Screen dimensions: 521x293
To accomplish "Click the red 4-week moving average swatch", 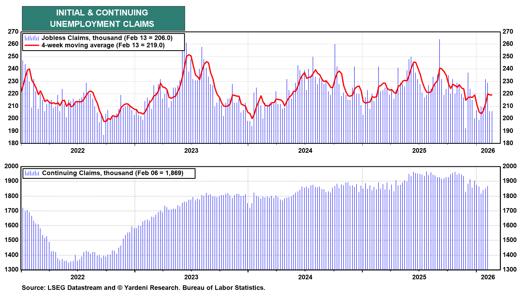I will 32,45.
